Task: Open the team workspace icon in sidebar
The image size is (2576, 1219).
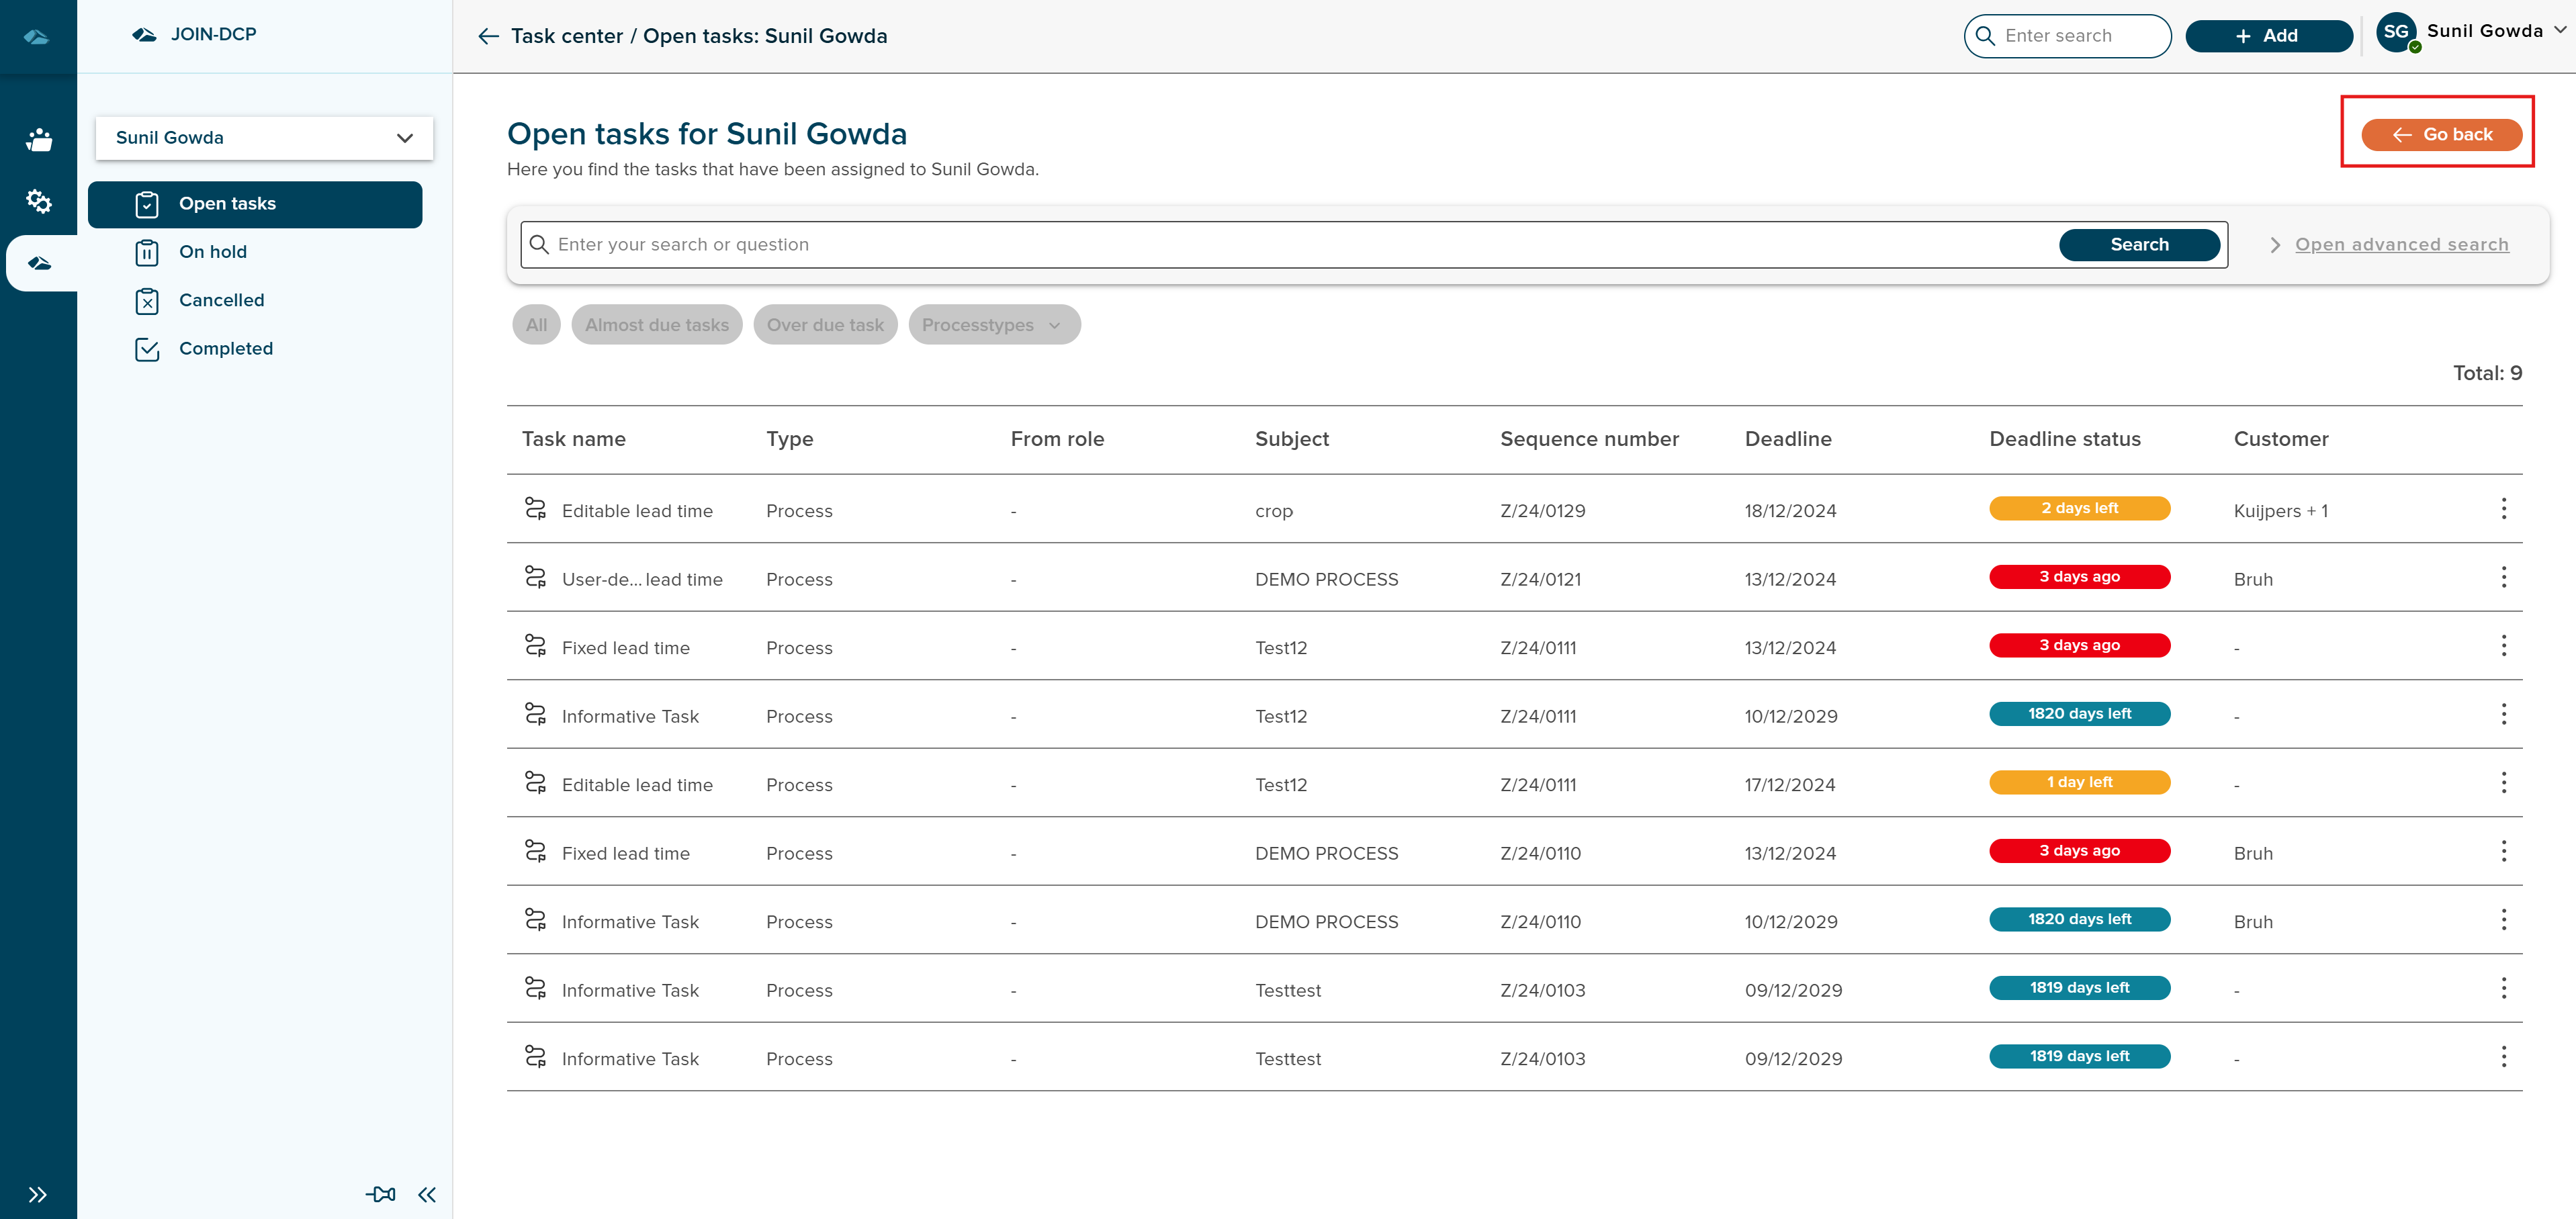Action: tap(38, 139)
